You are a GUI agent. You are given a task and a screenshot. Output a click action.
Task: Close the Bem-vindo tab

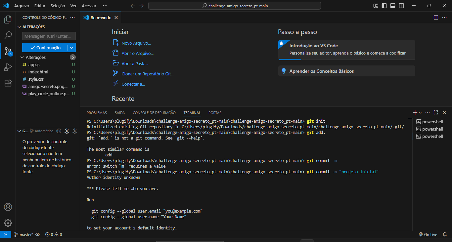tap(116, 18)
